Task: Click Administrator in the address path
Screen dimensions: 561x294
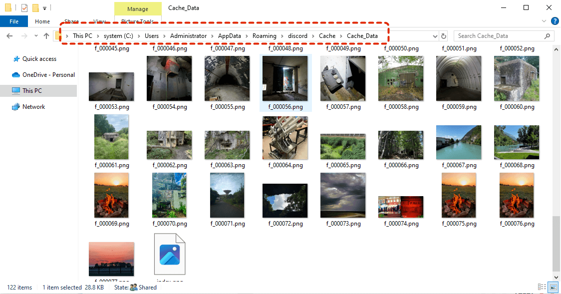Action: point(188,36)
